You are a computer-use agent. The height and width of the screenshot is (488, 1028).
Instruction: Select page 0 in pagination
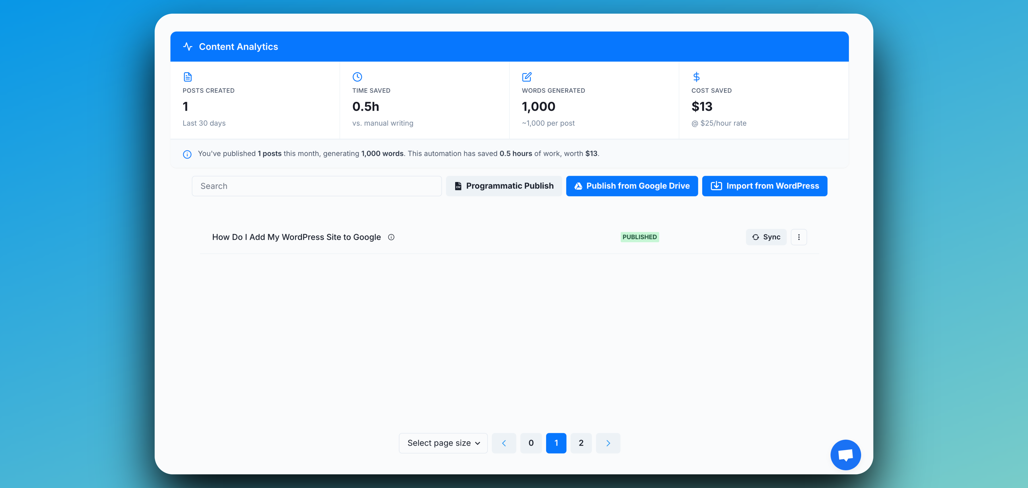pos(531,443)
